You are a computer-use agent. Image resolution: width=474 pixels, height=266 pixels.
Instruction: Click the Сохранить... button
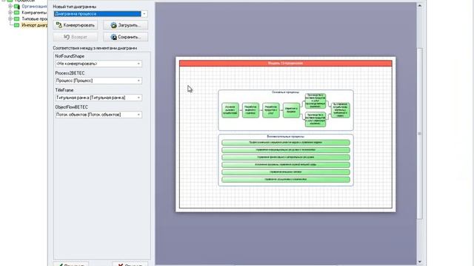click(125, 37)
